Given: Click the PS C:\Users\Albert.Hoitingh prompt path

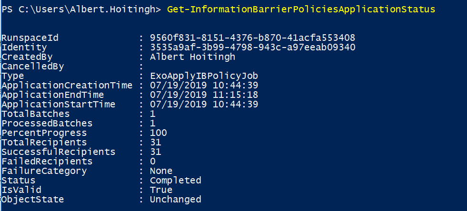Looking at the screenshot, I should coord(81,10).
